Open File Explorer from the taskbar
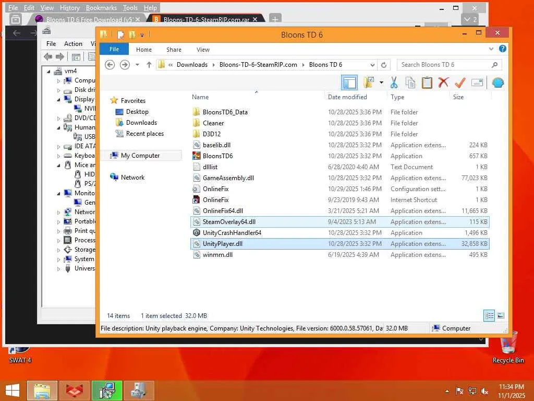This screenshot has width=534, height=401. click(x=42, y=391)
